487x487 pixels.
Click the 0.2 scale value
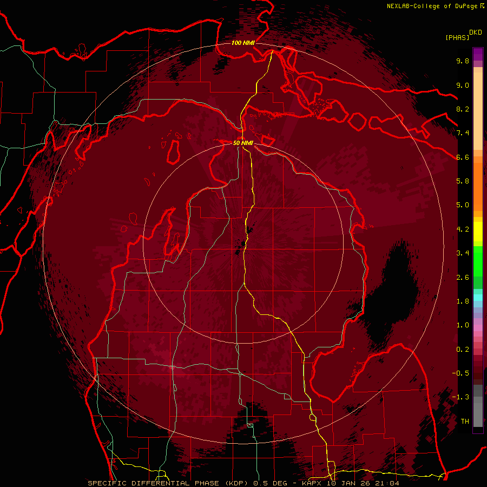coord(463,350)
